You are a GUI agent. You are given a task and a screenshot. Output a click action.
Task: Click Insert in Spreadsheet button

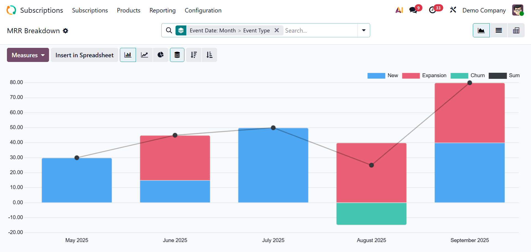pyautogui.click(x=84, y=55)
